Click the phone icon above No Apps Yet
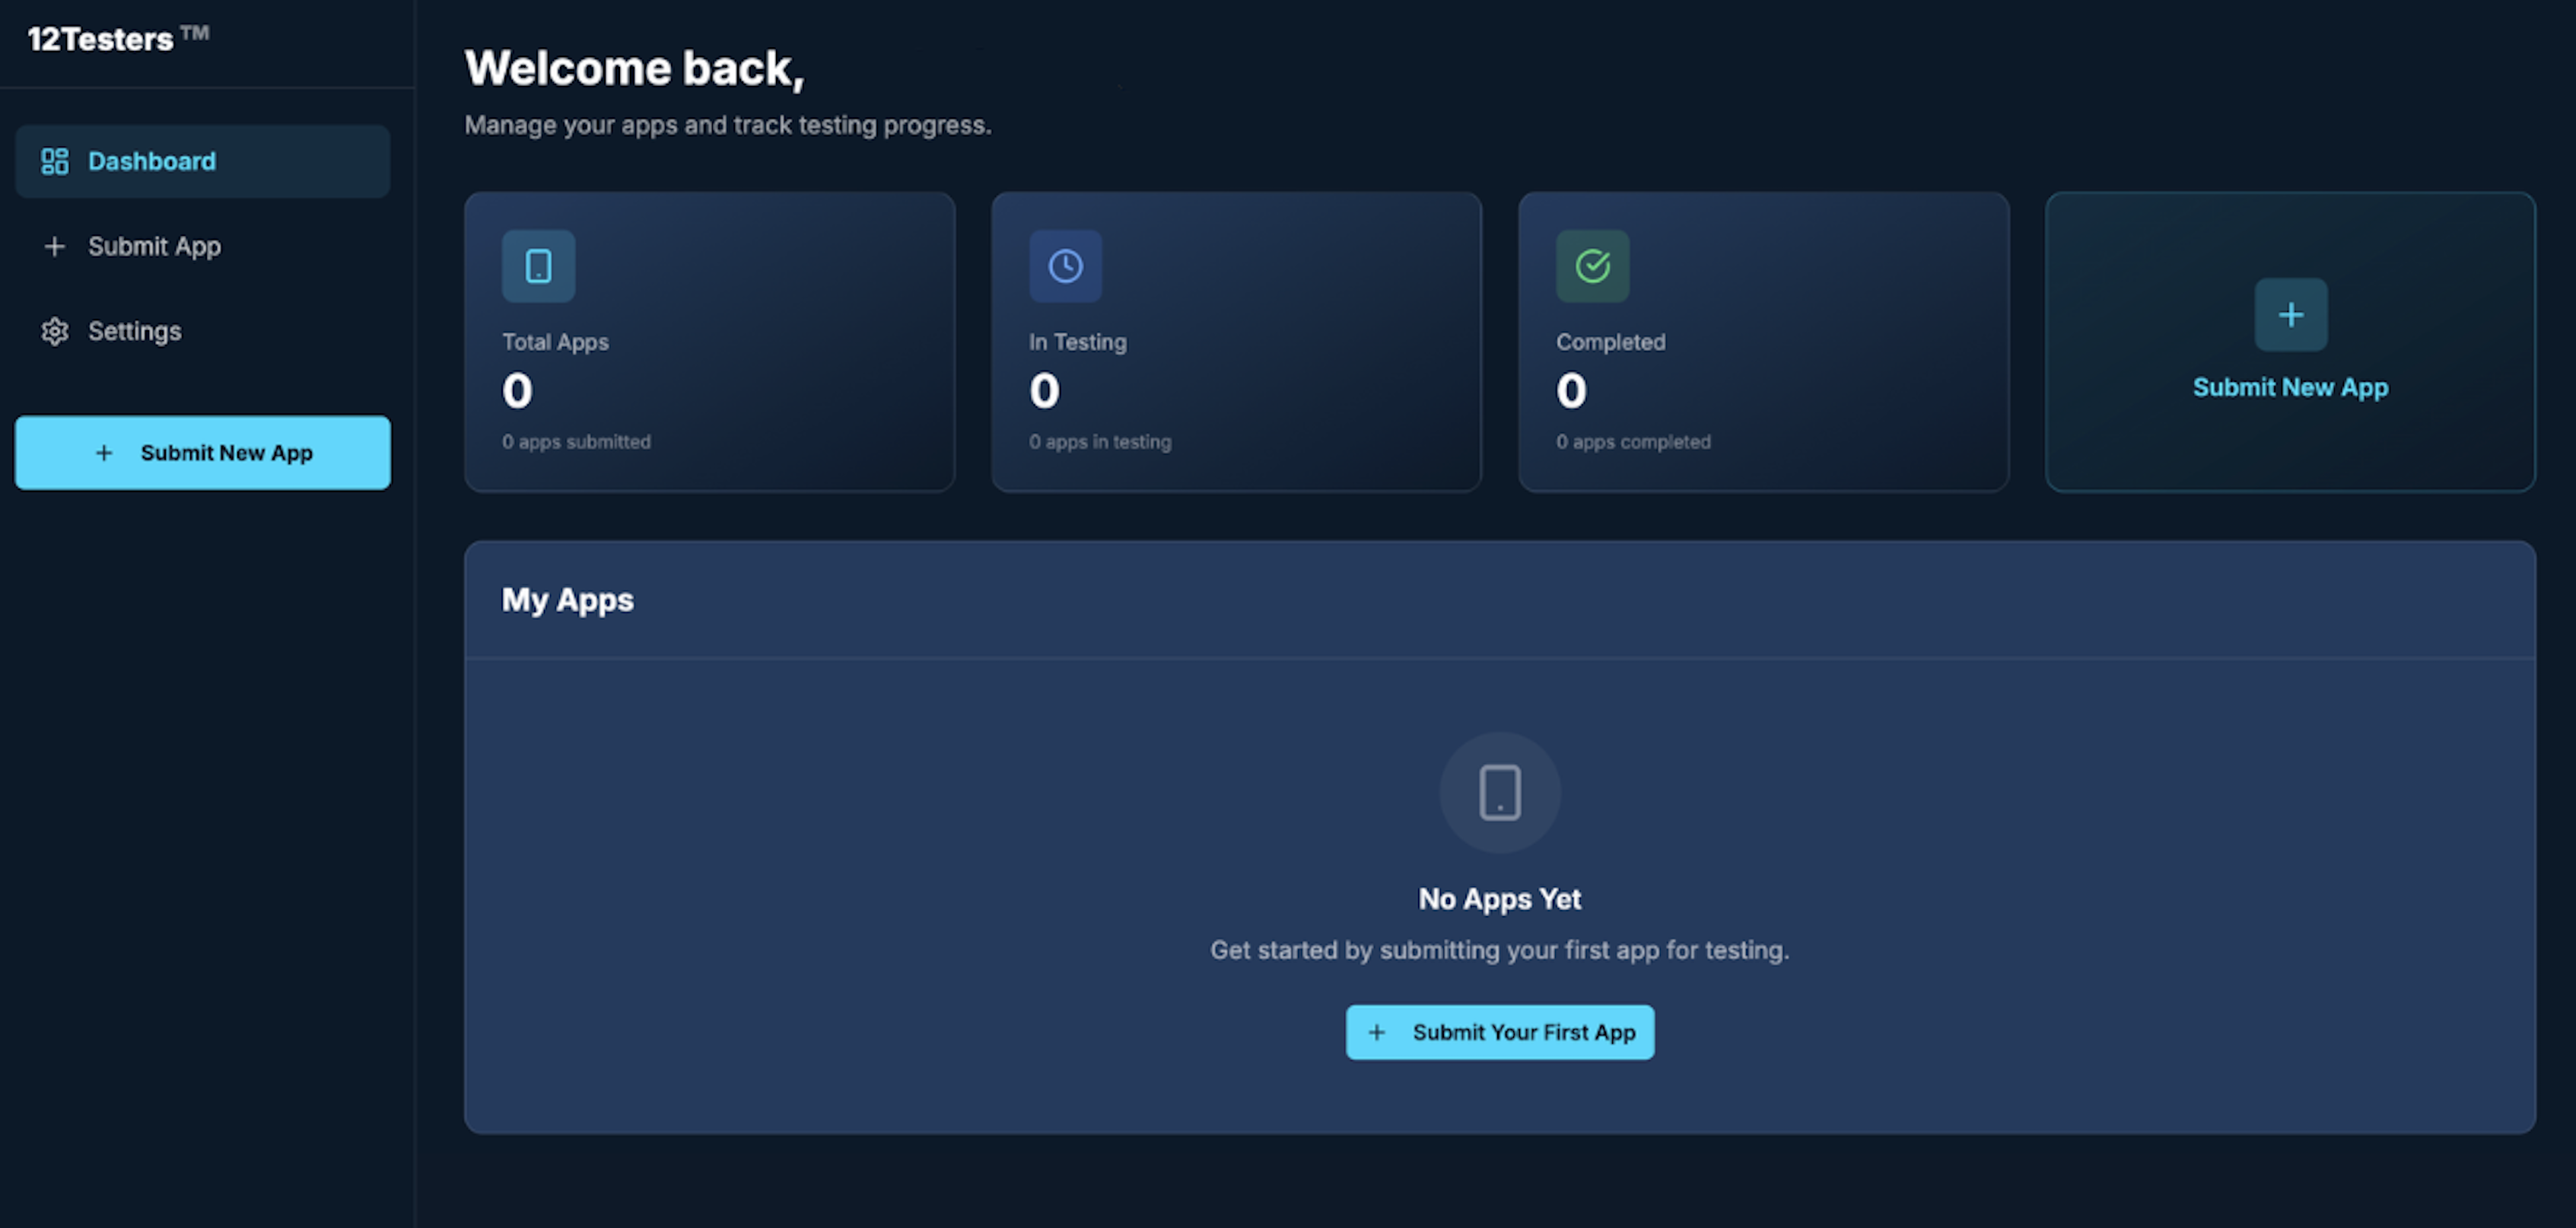 pyautogui.click(x=1499, y=792)
